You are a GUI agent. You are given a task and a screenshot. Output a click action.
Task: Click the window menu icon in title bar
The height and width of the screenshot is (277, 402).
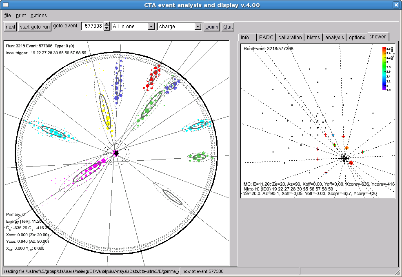click(6, 5)
